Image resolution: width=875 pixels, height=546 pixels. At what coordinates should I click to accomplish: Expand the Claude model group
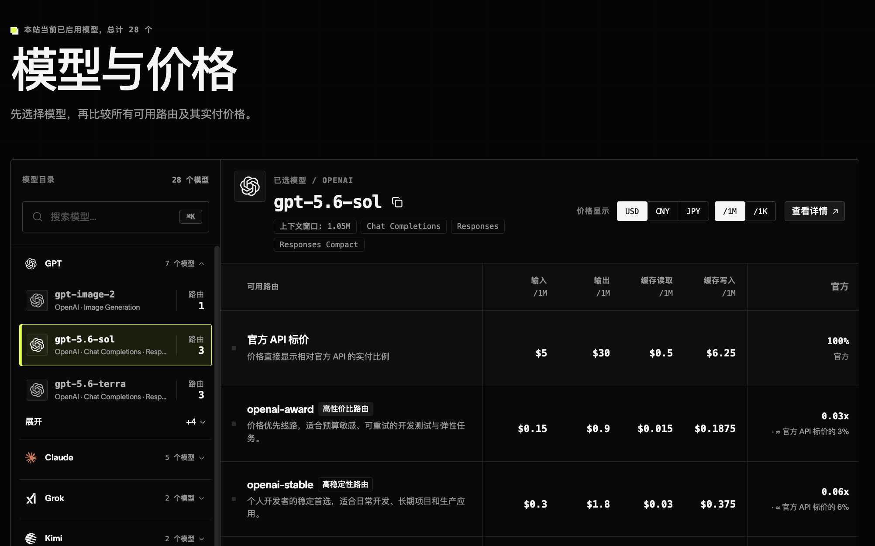point(115,457)
